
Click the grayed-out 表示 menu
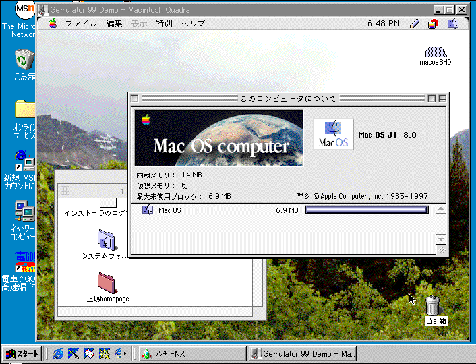pos(140,24)
